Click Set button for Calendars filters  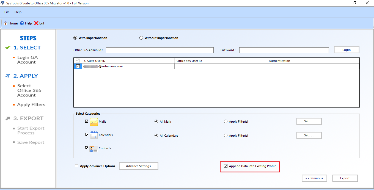pyautogui.click(x=309, y=135)
